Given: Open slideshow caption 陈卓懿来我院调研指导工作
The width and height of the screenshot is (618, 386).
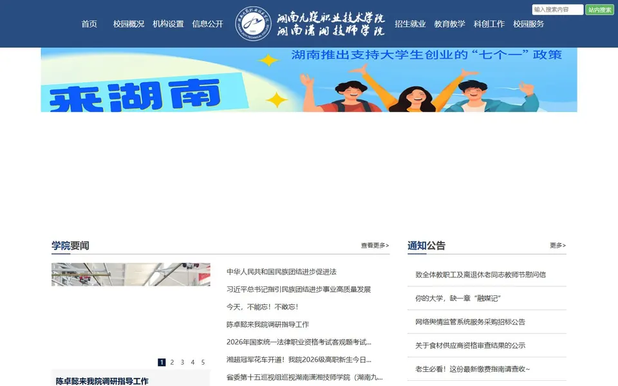Looking at the screenshot, I should (102, 381).
